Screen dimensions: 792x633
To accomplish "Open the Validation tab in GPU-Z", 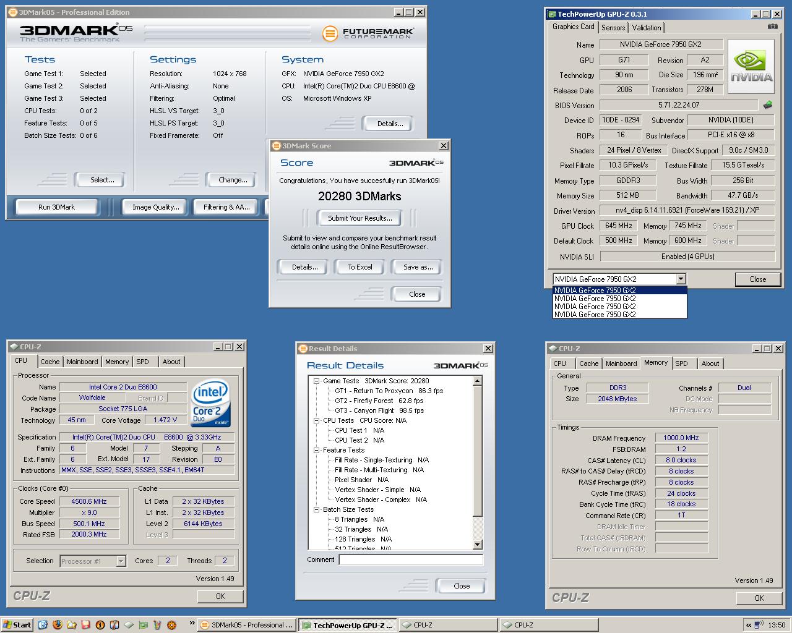I will click(x=647, y=28).
